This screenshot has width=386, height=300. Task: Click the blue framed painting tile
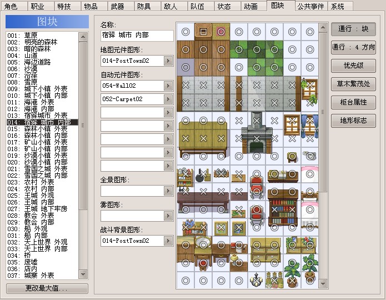click(x=238, y=228)
